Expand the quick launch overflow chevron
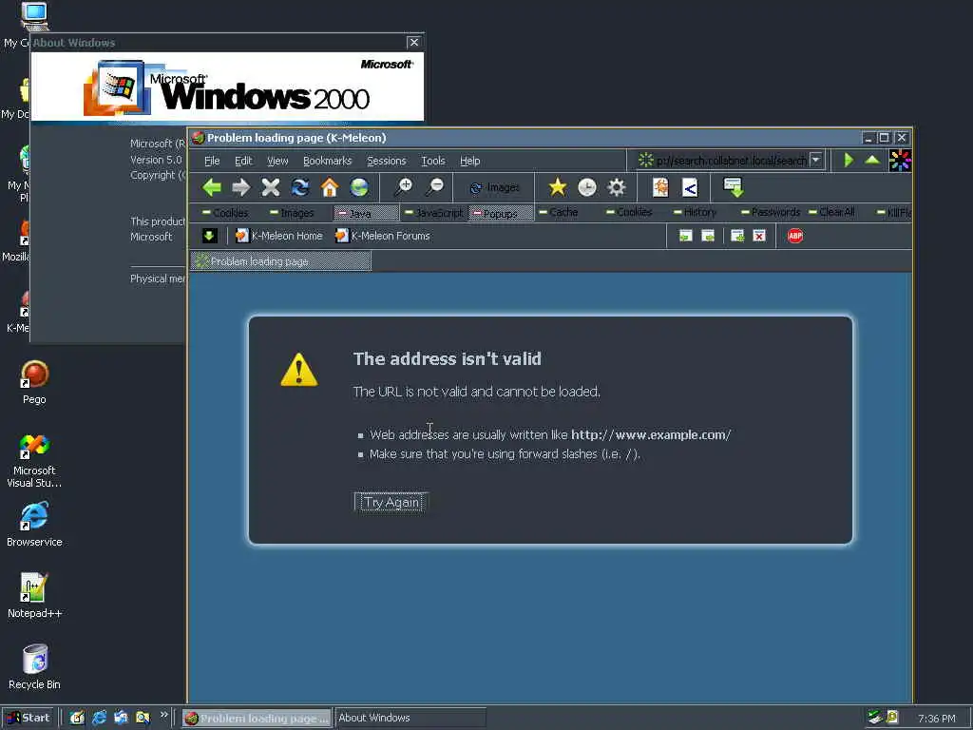Screen dimensions: 973x730 pos(163,715)
